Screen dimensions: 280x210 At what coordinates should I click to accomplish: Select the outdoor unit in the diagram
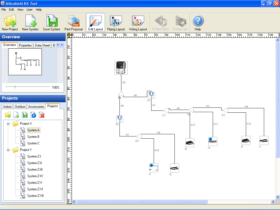pos(121,68)
